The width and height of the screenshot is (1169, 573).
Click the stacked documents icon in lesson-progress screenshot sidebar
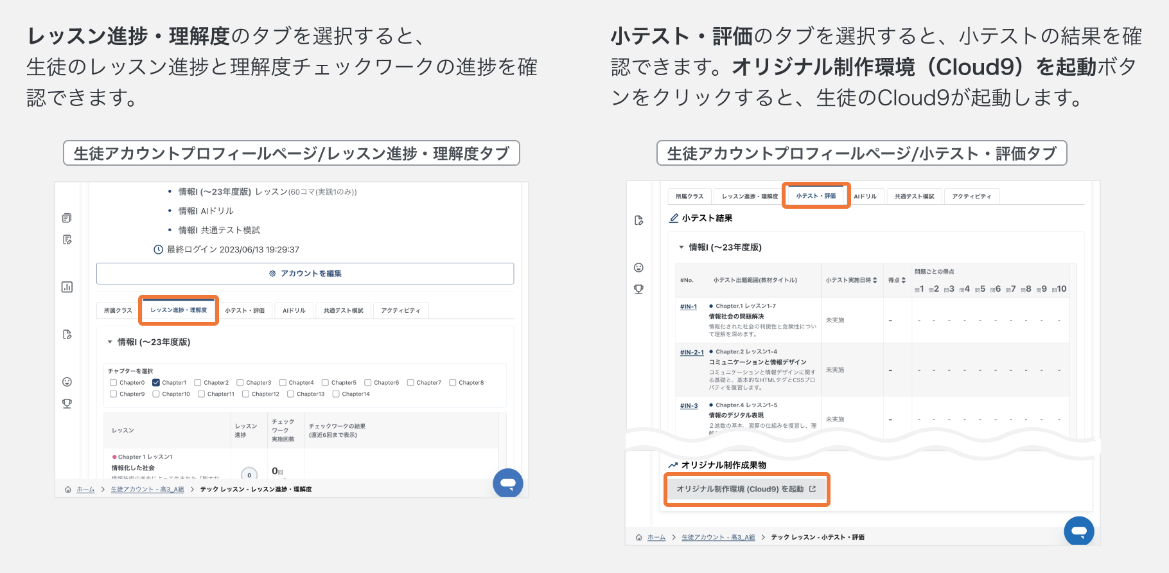[67, 218]
